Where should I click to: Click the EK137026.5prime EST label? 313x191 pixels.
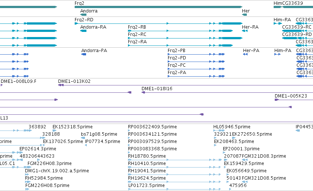point(63,142)
